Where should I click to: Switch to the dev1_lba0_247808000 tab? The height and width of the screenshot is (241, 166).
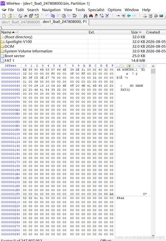[x=21, y=22]
